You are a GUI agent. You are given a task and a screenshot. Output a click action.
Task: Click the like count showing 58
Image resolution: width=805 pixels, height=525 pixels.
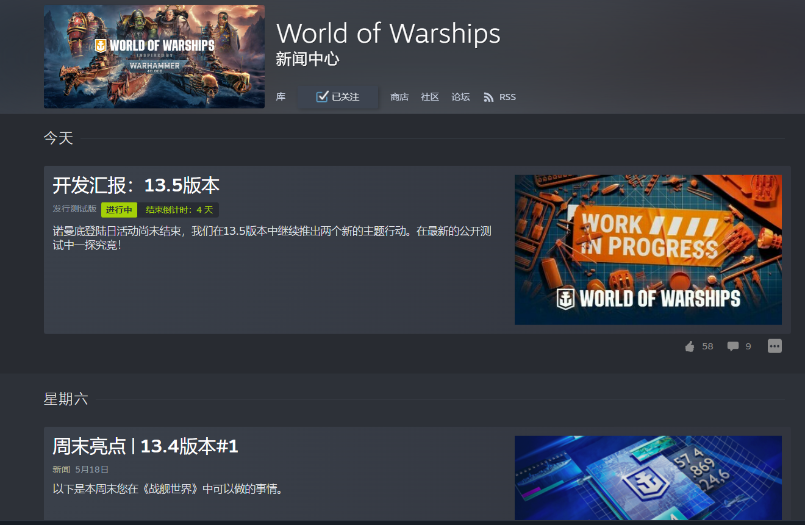click(x=707, y=346)
